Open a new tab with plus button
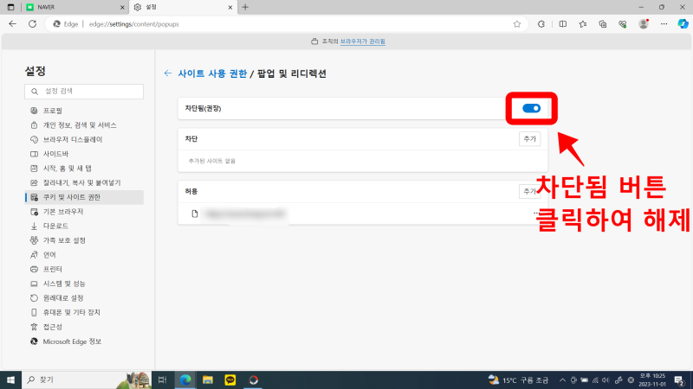Viewport: 693px width, 389px height. [x=245, y=7]
